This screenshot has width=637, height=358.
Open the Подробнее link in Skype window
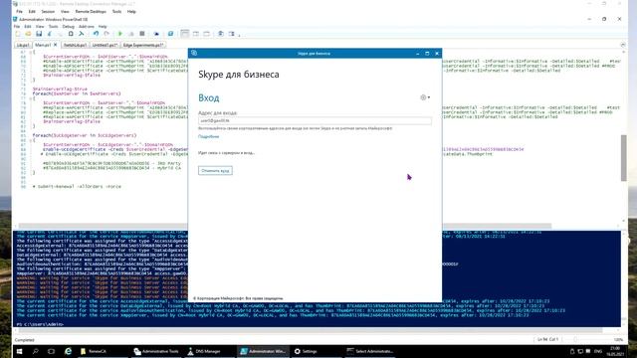click(x=208, y=137)
